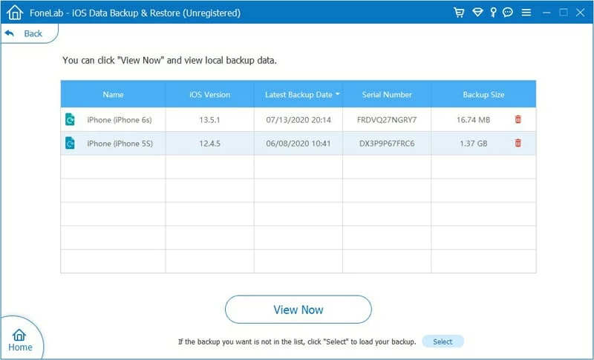Return to Home from bottom-left corner
594x360 pixels.
point(19,339)
